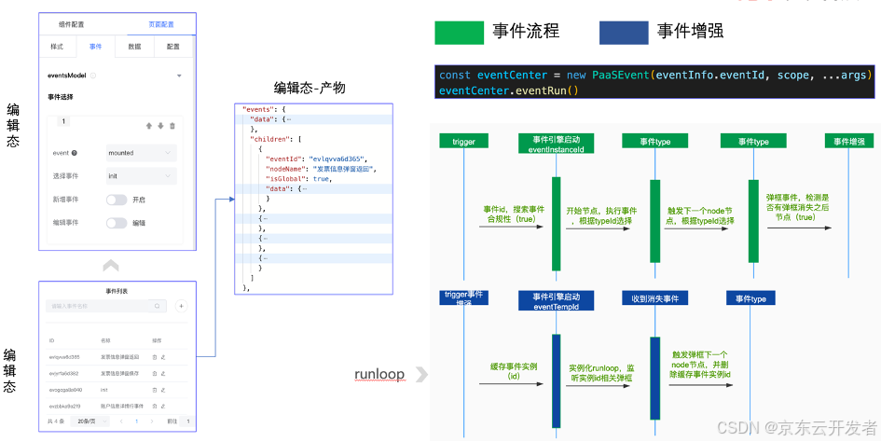
Task: Click the "nodeName" line in JSON
Action: point(321,170)
